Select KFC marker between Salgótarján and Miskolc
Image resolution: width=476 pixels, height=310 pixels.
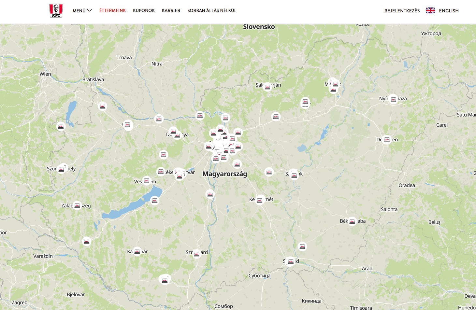pos(305,102)
